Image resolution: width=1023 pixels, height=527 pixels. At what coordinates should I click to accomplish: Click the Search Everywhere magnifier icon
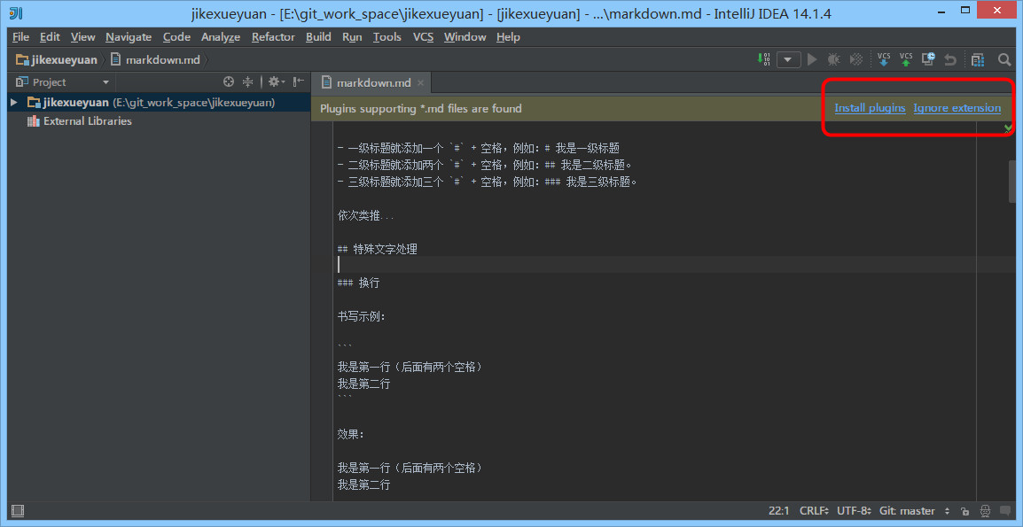1004,59
